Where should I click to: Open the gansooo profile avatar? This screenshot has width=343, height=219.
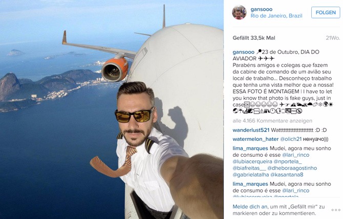point(239,12)
